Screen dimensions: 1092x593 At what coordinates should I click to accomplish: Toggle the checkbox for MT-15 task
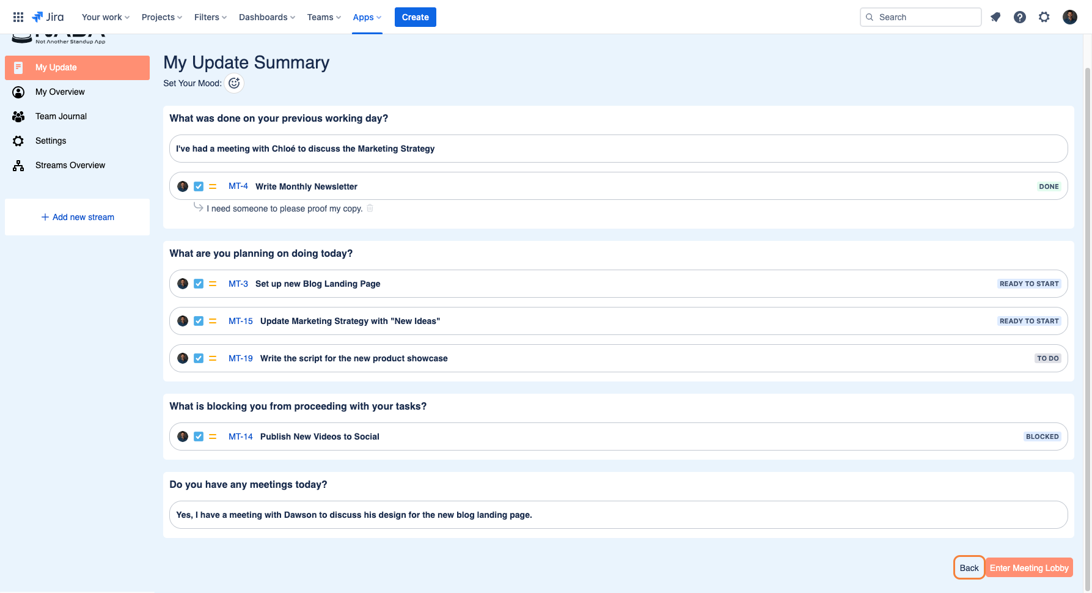(x=199, y=321)
